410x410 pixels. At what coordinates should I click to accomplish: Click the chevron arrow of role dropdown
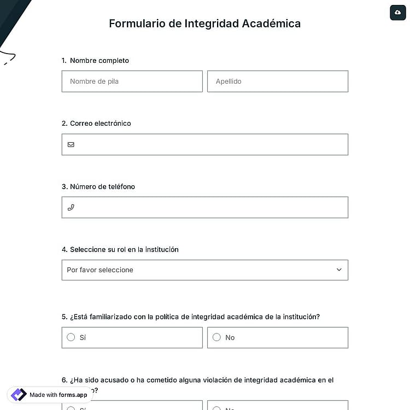click(339, 270)
